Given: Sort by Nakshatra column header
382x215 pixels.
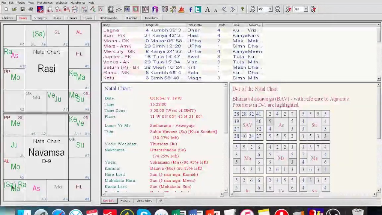Looking at the screenshot, I should click(x=202, y=25).
